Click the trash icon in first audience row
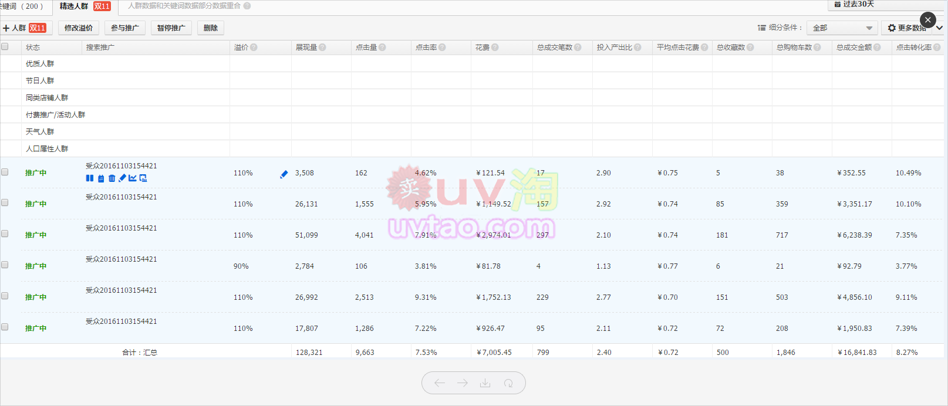 point(112,178)
